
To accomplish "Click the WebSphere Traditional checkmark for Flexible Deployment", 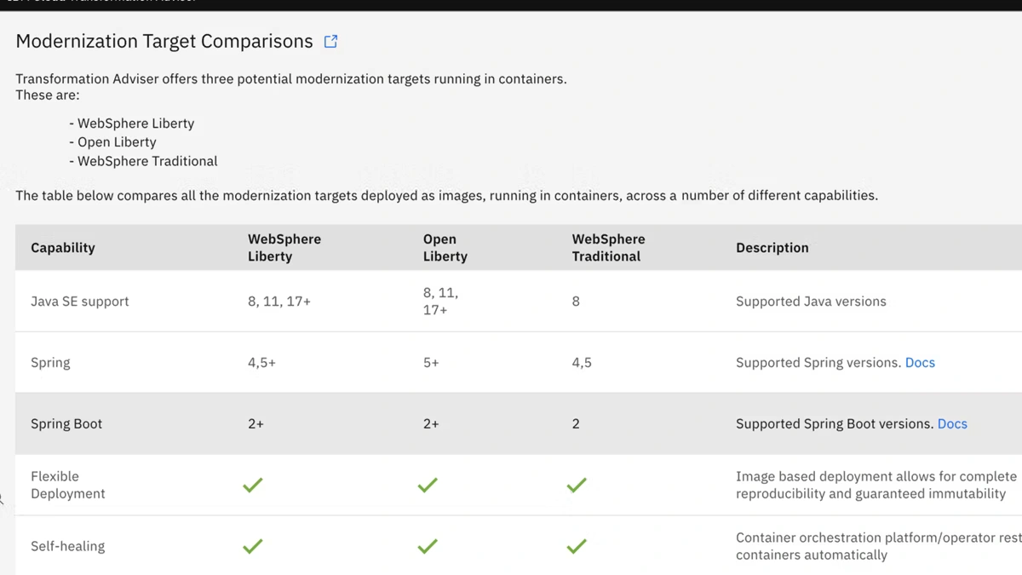I will [577, 485].
